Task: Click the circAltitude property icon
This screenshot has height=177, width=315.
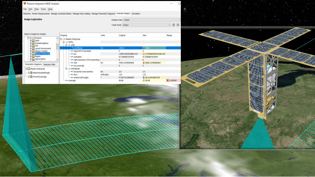Action: [72, 48]
